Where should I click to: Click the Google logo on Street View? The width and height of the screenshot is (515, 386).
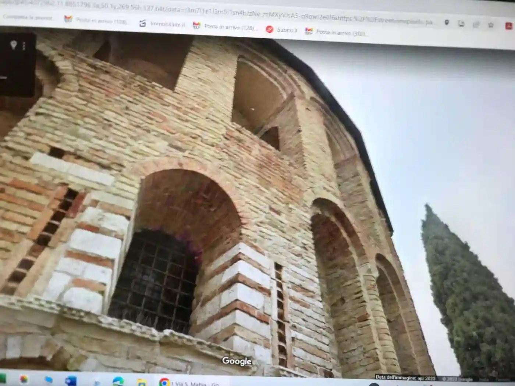pos(237,361)
